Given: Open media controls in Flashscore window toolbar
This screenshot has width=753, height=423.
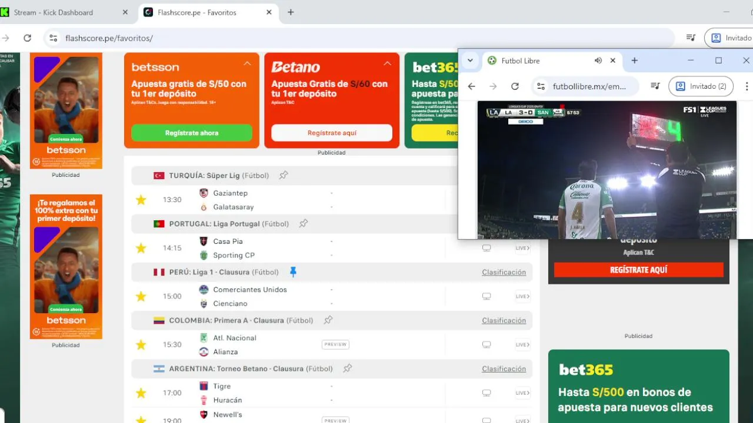Looking at the screenshot, I should click(x=691, y=38).
